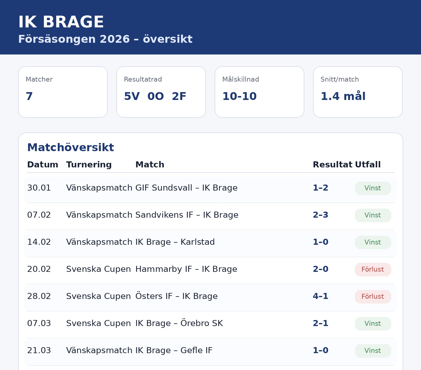
Task: Sort by the Utfall column header
Action: (x=367, y=165)
